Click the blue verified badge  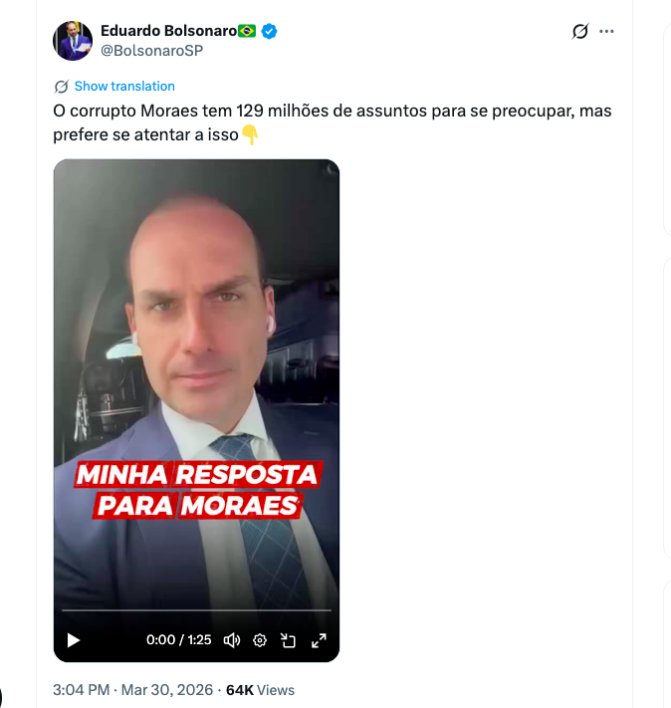269,31
